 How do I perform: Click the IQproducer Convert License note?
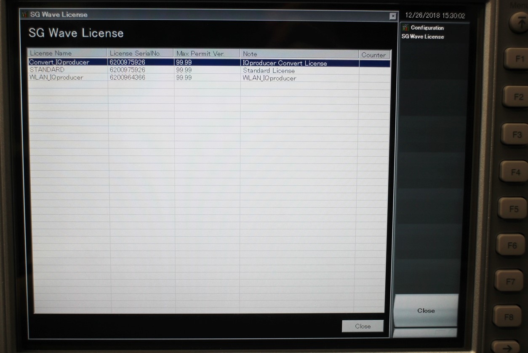click(x=285, y=63)
